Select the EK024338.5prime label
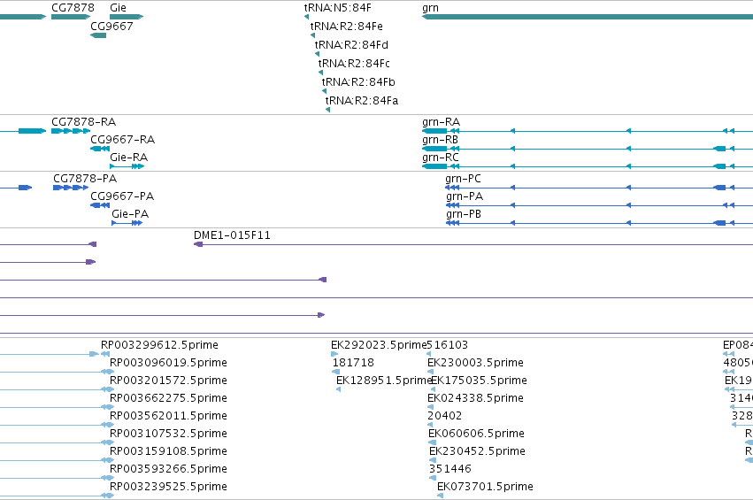This screenshot has width=753, height=500. point(475,397)
